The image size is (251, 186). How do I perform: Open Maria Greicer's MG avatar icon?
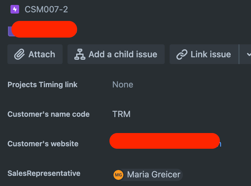tap(118, 175)
